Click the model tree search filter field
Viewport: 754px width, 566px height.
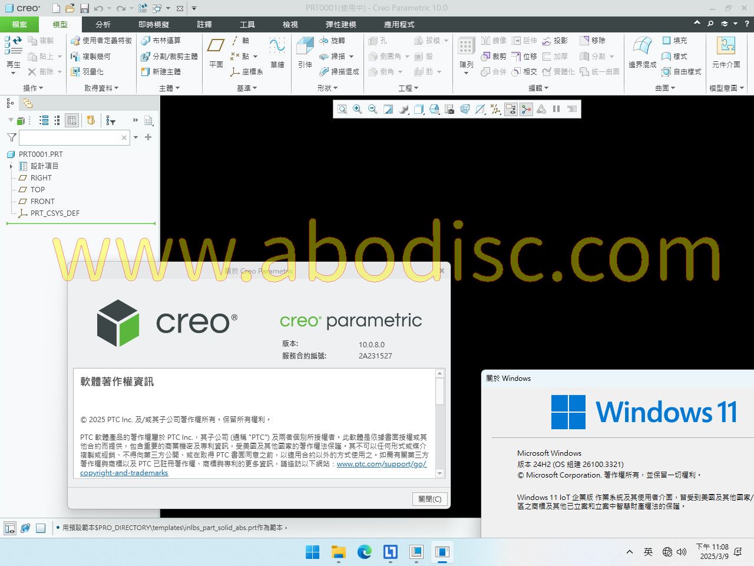(74, 137)
